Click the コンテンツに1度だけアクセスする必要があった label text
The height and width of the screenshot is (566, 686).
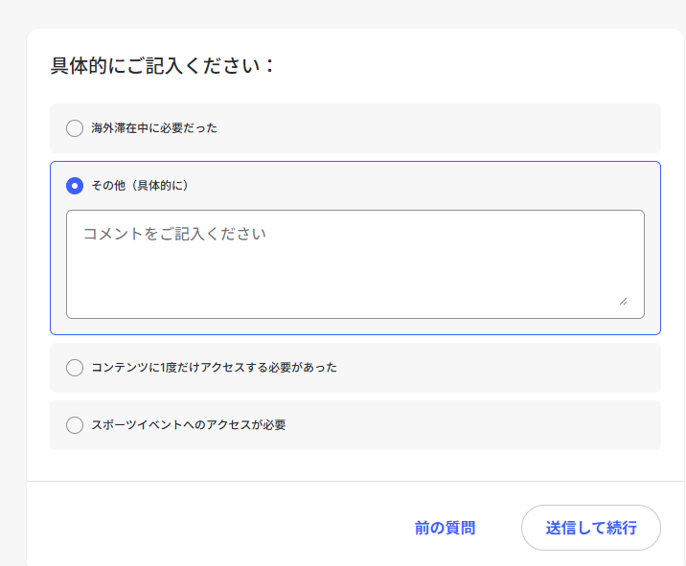pyautogui.click(x=215, y=368)
